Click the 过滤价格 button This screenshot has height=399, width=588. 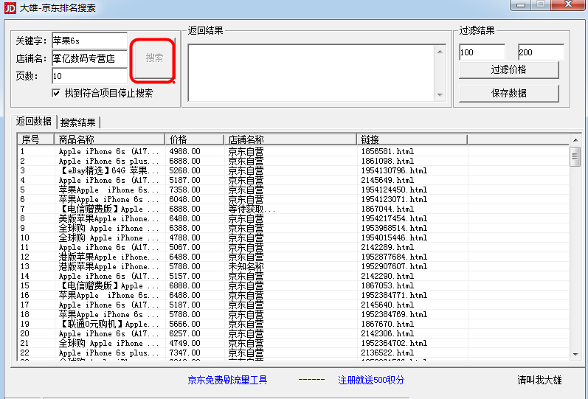pyautogui.click(x=508, y=70)
